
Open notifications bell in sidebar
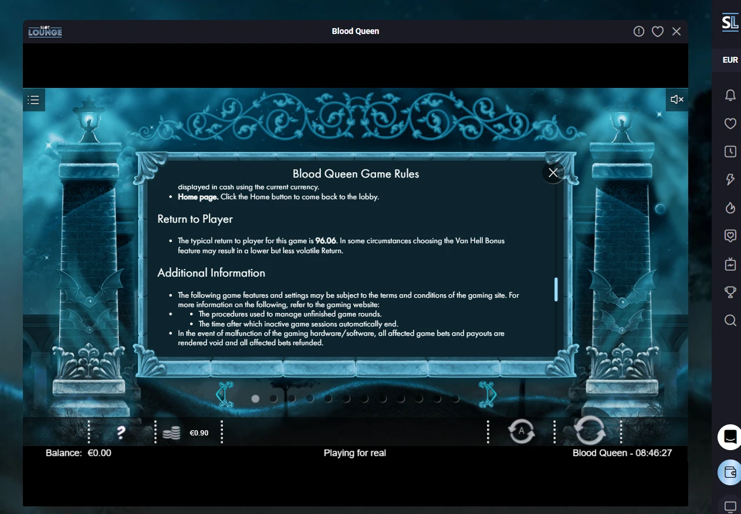pyautogui.click(x=730, y=96)
